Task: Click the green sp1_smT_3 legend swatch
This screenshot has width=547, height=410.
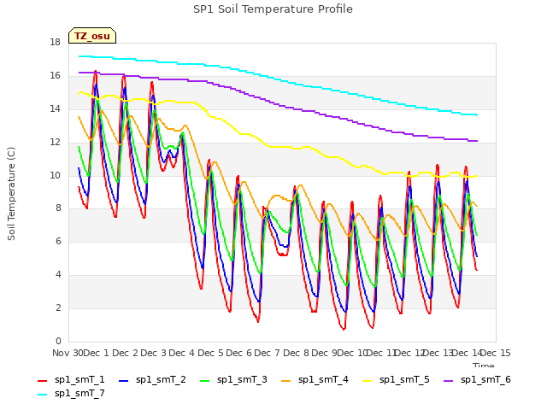Action: coord(205,381)
